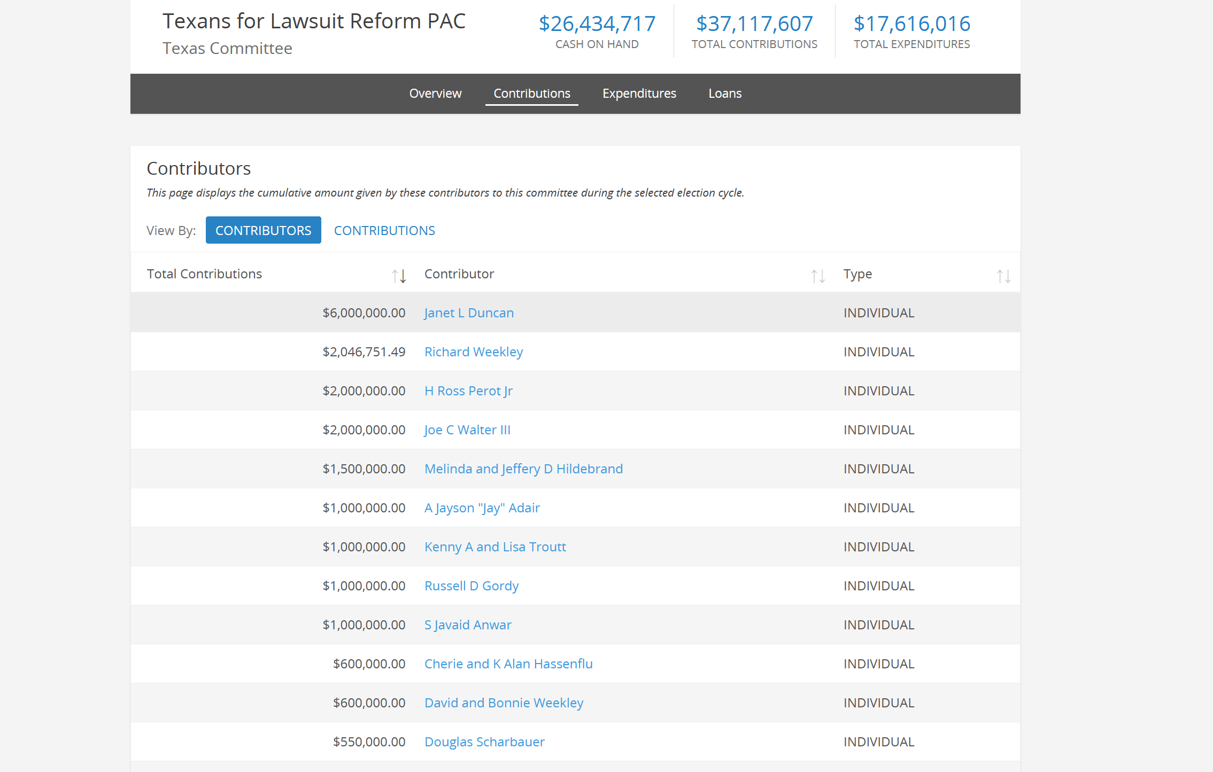Open Richard Weekley contributor page

click(x=473, y=352)
